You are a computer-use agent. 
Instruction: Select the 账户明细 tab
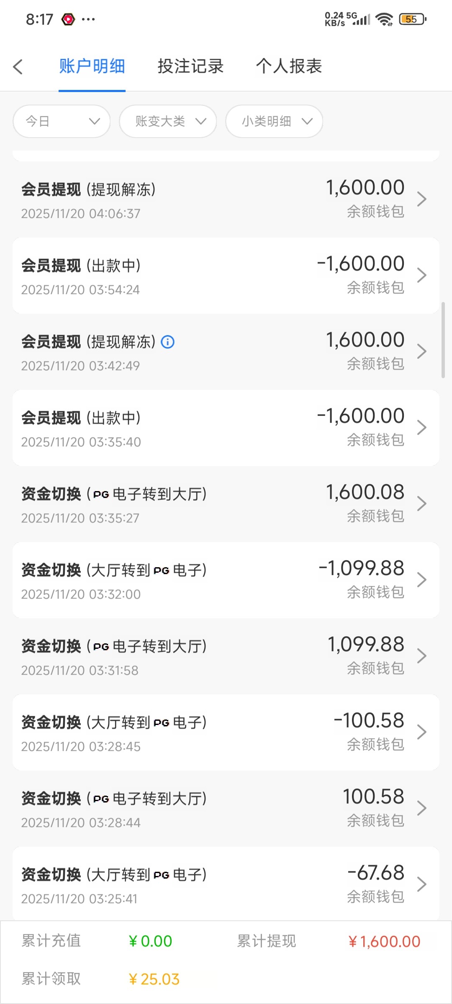pos(92,66)
